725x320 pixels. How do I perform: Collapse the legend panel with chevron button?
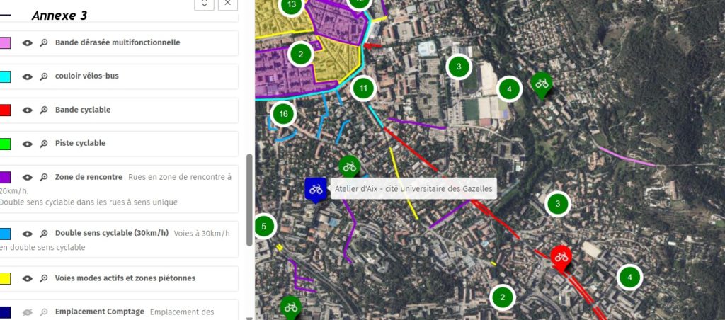(204, 4)
